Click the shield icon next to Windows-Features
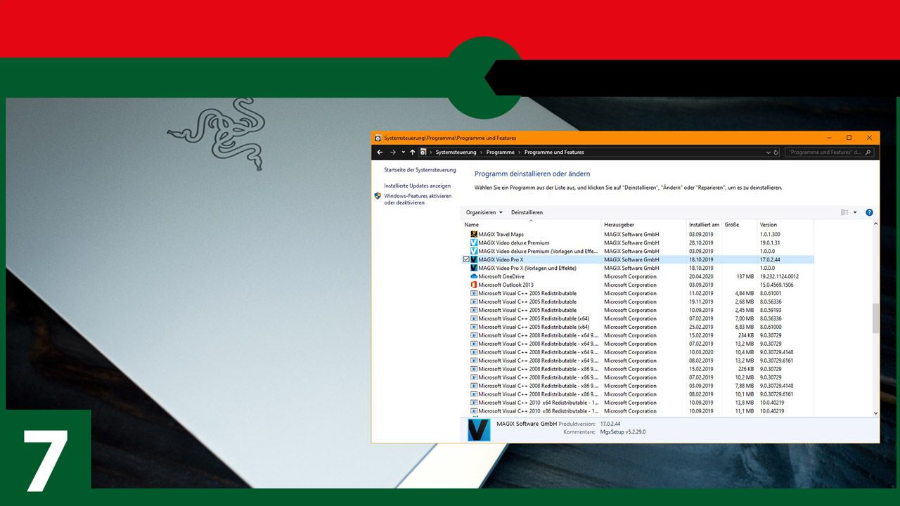900x506 pixels. (378, 197)
